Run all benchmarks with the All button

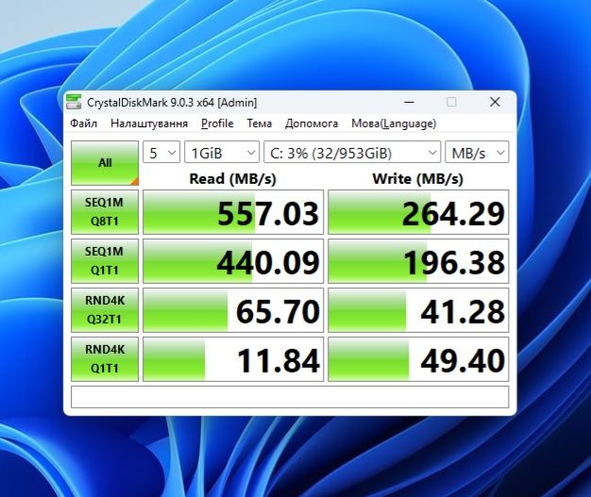pos(105,163)
